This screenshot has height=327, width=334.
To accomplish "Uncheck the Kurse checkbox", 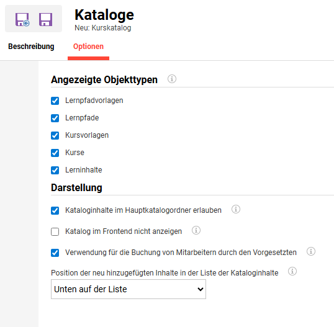I will point(55,153).
